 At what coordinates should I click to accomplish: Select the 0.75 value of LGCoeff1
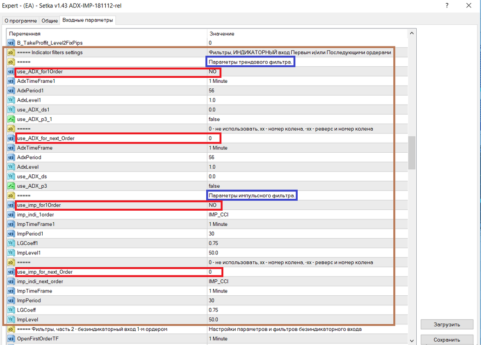(213, 243)
